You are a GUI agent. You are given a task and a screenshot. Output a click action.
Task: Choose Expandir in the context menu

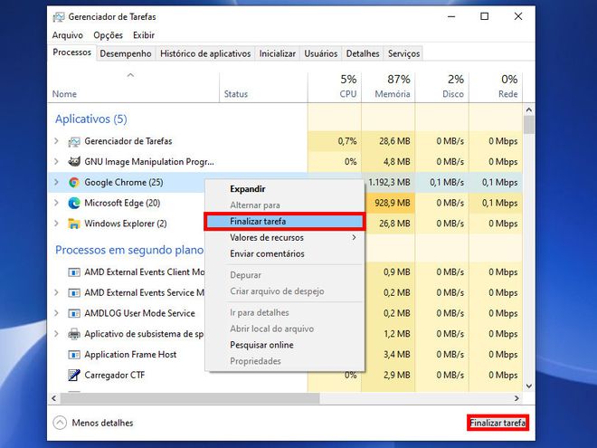pos(285,189)
